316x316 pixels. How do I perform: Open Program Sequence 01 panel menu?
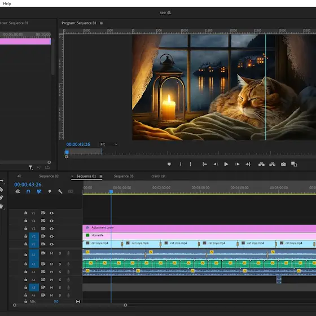(102, 23)
